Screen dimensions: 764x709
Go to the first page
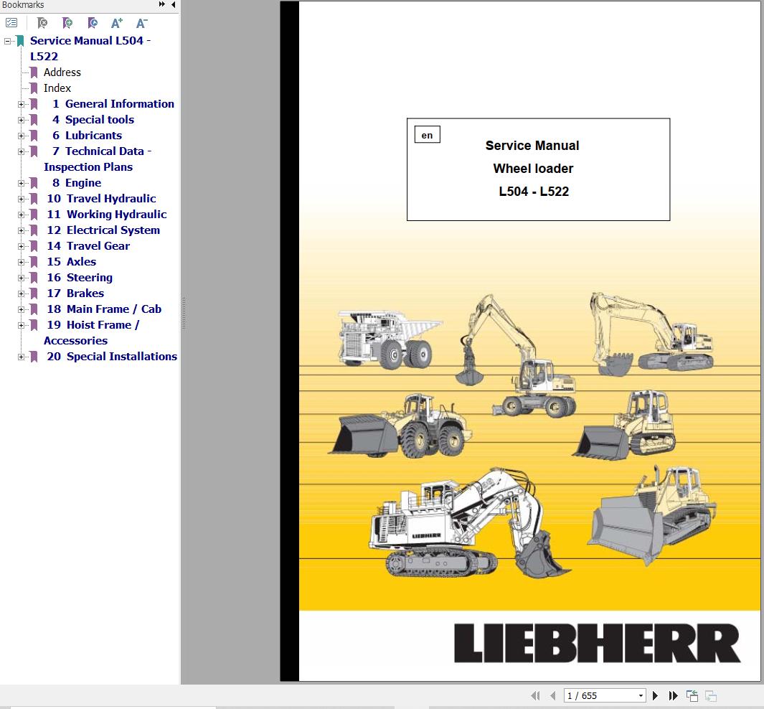(535, 695)
